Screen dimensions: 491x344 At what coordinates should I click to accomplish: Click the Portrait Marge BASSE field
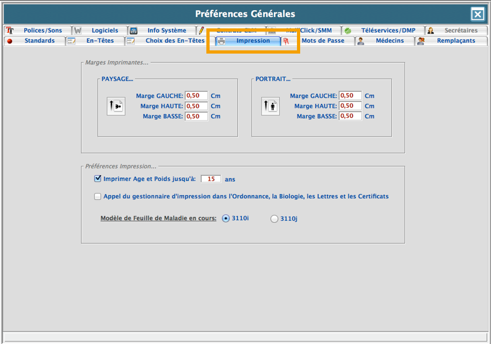point(350,116)
